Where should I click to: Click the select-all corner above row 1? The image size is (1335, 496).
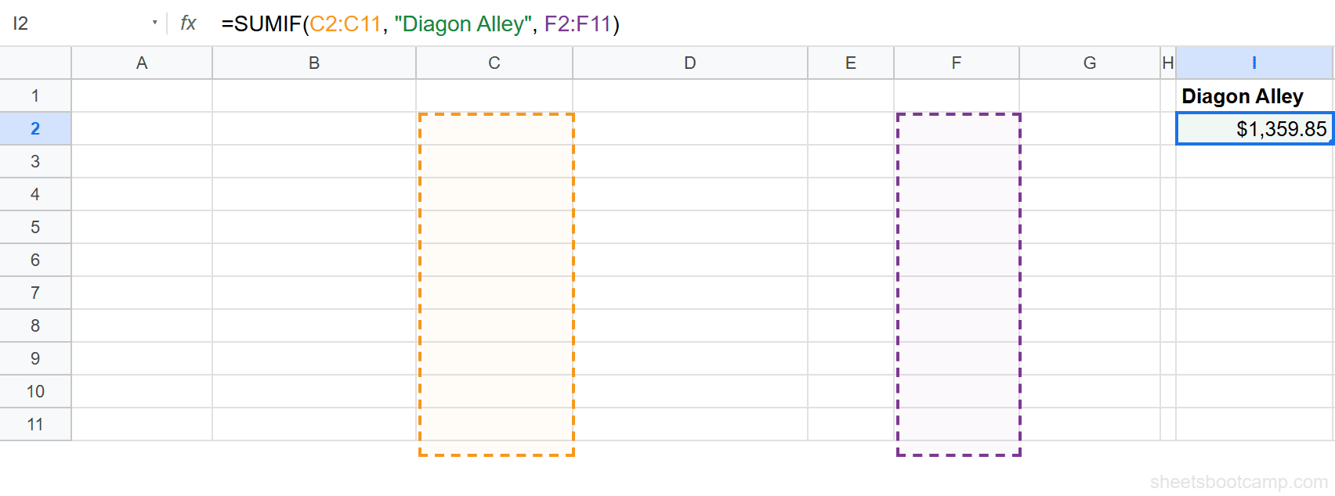coord(35,63)
